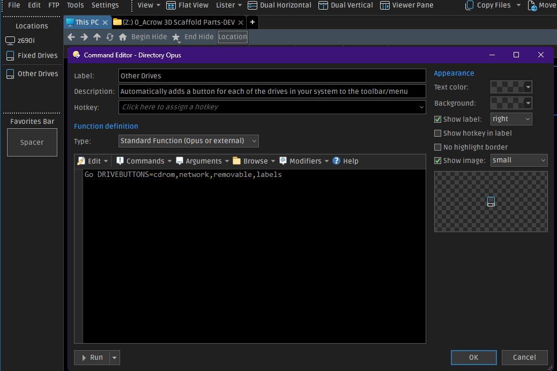Click the End Hide button

click(199, 37)
